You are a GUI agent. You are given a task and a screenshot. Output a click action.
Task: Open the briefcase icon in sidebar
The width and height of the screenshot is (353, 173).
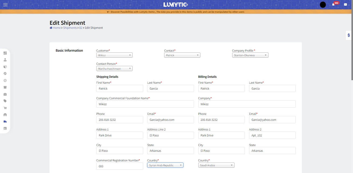[5, 94]
